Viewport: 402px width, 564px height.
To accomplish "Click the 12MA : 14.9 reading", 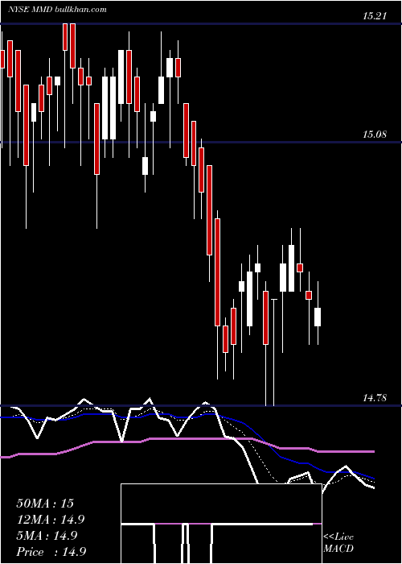I will pyautogui.click(x=51, y=520).
